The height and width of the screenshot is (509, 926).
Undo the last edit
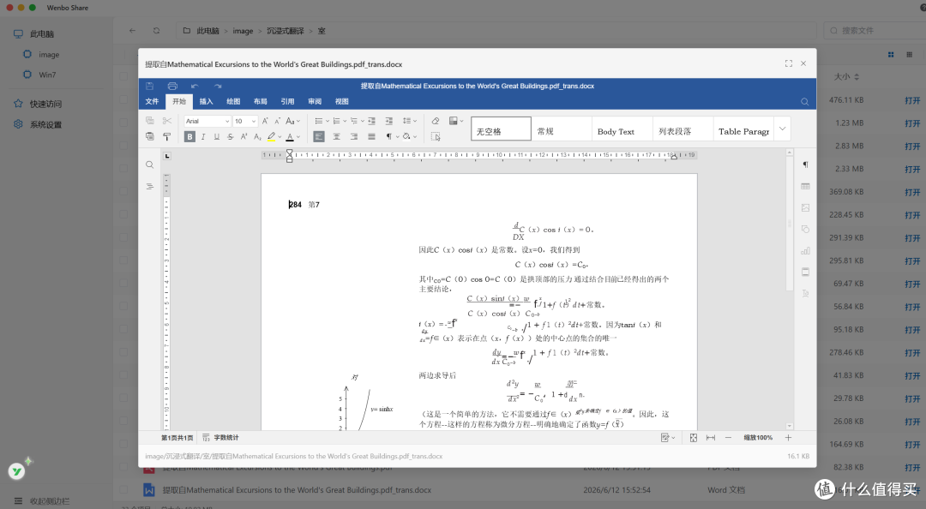click(x=195, y=87)
